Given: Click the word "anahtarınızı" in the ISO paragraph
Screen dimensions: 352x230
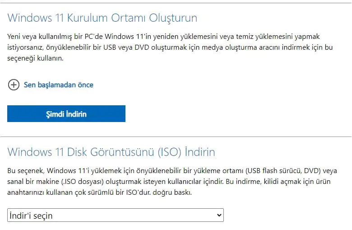Looking at the screenshot, I should 28,192.
